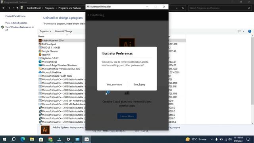
Task: Click the large Ai details pane icon
Action: point(45,130)
